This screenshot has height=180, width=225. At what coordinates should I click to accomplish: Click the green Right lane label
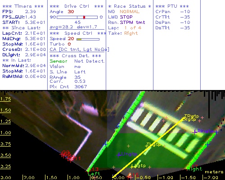click(x=194, y=169)
